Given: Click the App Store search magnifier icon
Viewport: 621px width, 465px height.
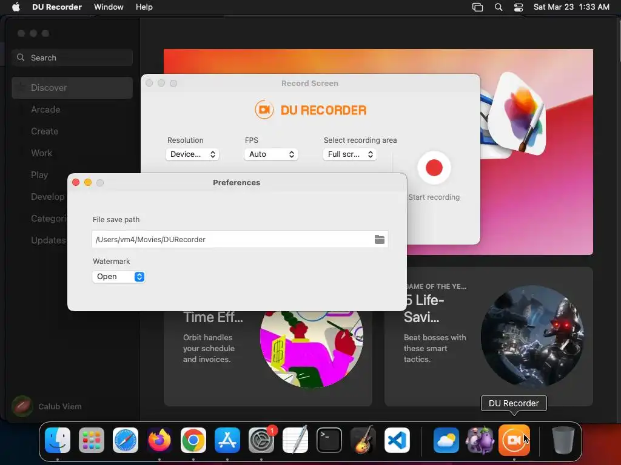Looking at the screenshot, I should tap(21, 58).
